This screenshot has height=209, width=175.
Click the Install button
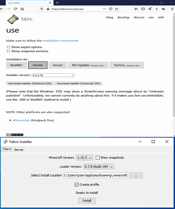pos(87,200)
